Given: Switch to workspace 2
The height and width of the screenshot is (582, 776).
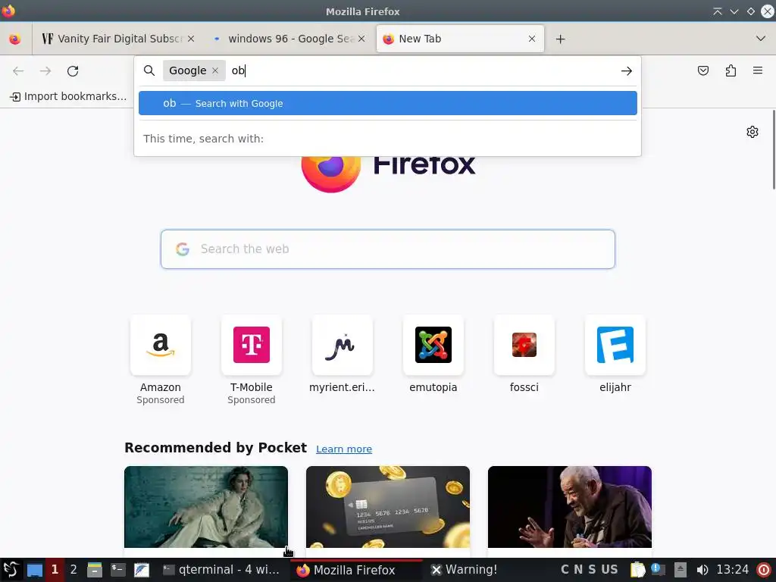Looking at the screenshot, I should tap(74, 570).
